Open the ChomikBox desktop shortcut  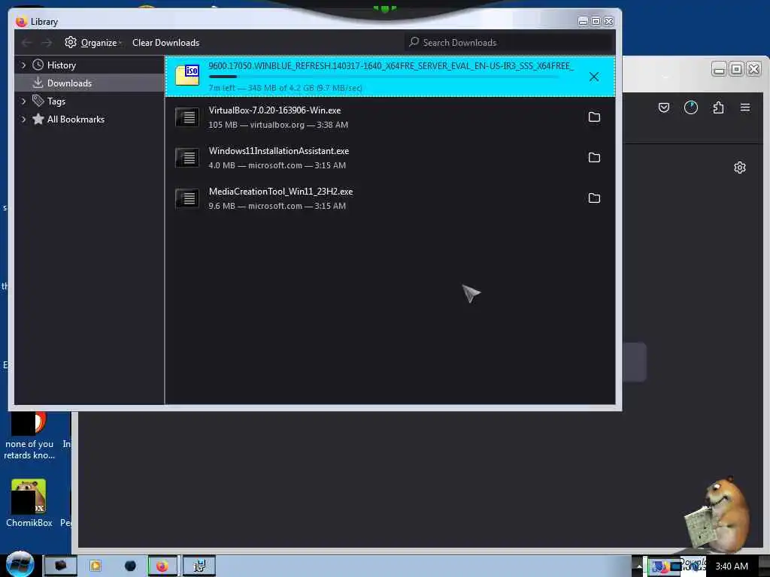click(29, 503)
